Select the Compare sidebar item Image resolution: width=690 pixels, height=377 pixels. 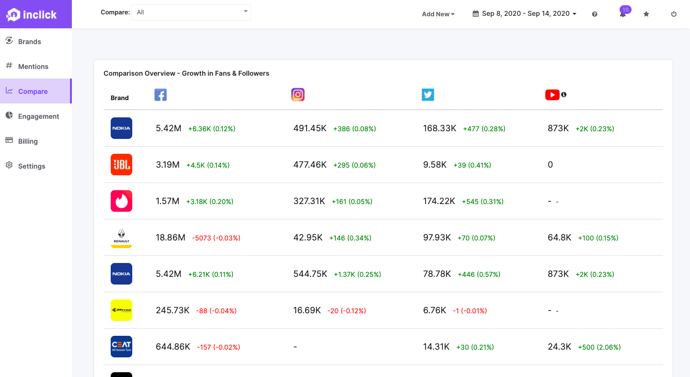pos(35,91)
